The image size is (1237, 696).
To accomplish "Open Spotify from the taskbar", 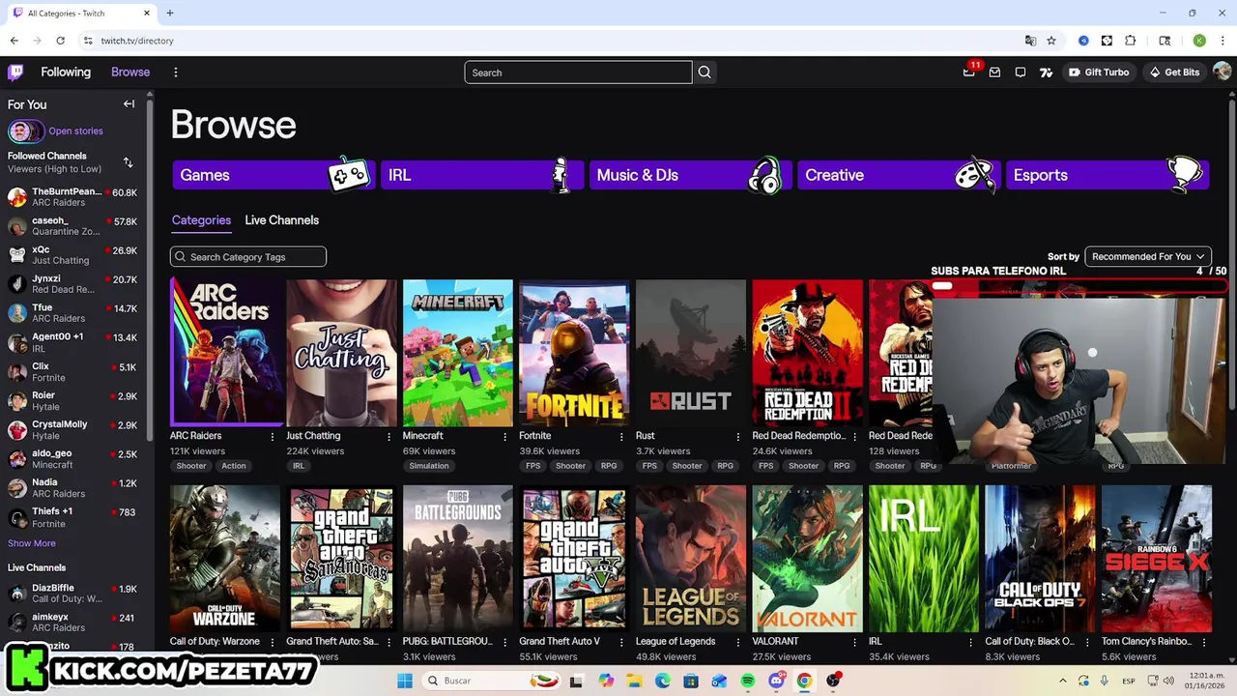I will pos(748,681).
